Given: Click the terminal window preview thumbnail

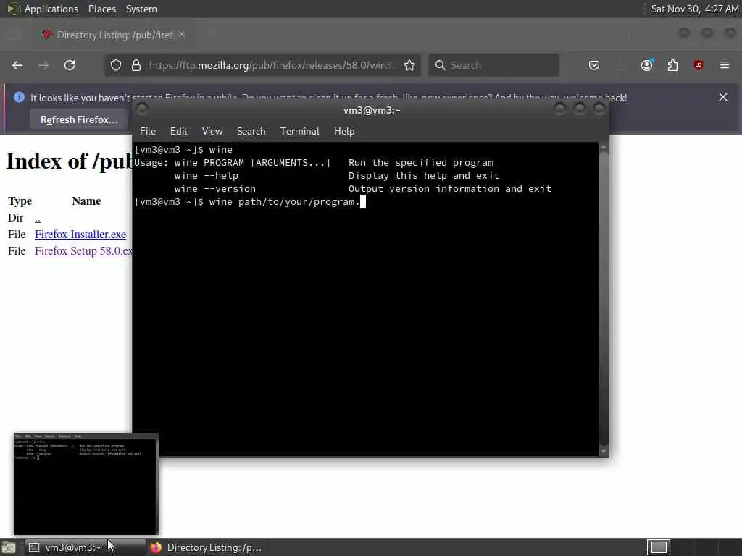Looking at the screenshot, I should (x=86, y=484).
